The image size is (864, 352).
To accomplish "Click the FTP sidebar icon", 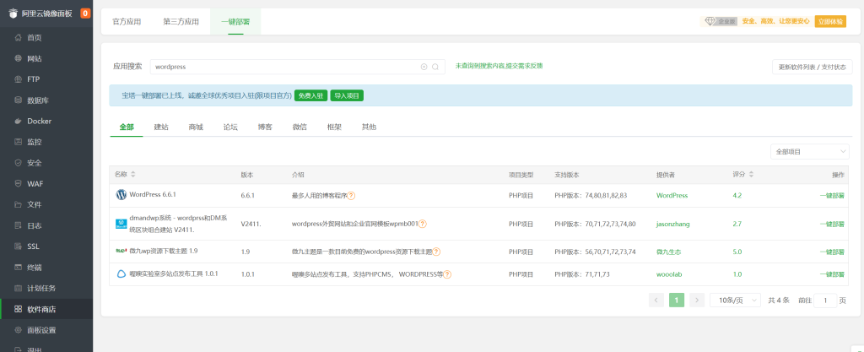I will (19, 79).
